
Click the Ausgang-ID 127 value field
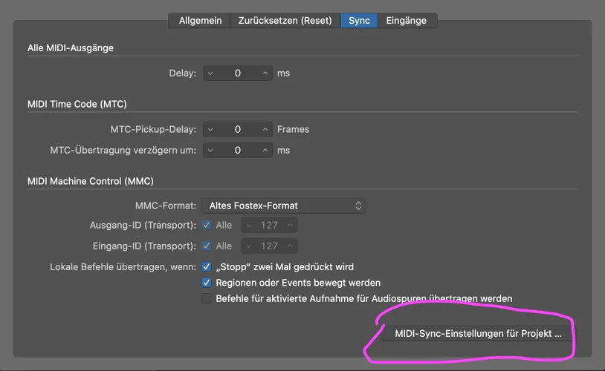click(x=269, y=225)
